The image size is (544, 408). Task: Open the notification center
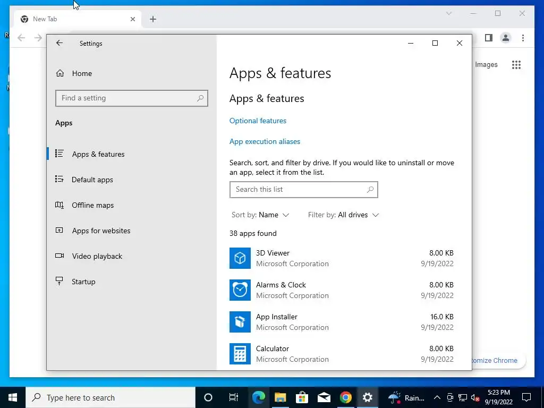pyautogui.click(x=526, y=397)
